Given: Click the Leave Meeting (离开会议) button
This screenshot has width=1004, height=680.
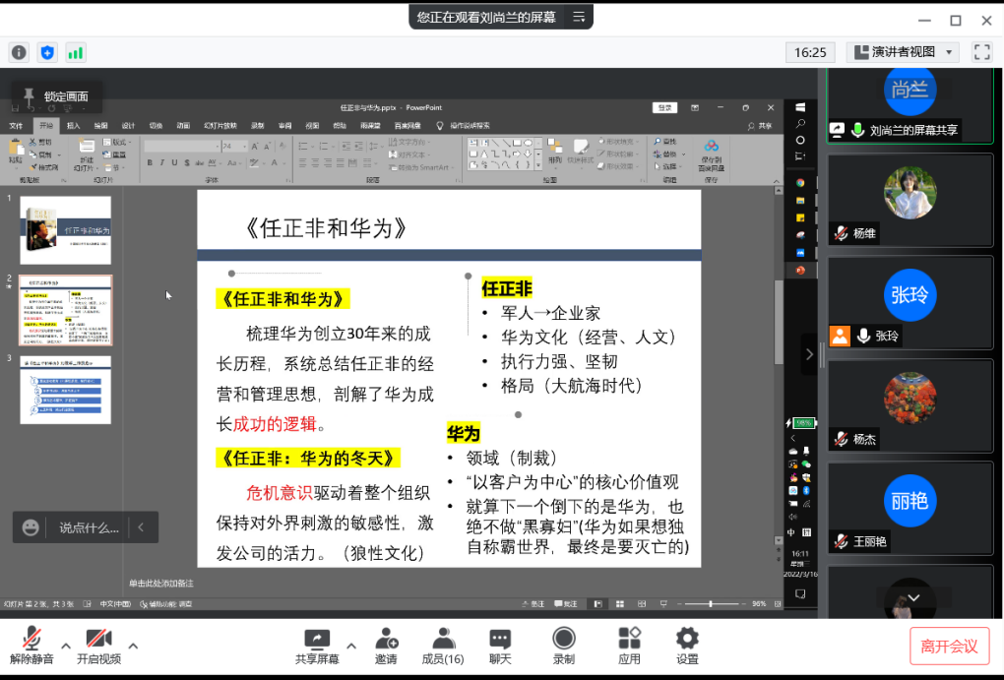Looking at the screenshot, I should pyautogui.click(x=949, y=647).
